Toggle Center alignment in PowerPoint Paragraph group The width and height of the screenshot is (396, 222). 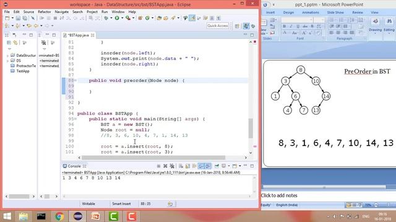pyautogui.click(x=338, y=33)
